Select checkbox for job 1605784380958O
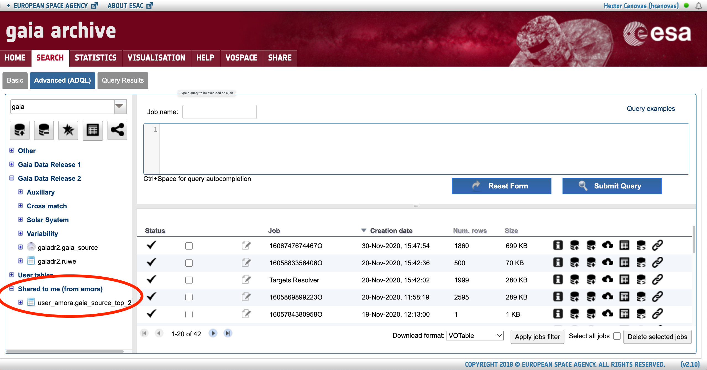707x370 pixels. pos(189,314)
